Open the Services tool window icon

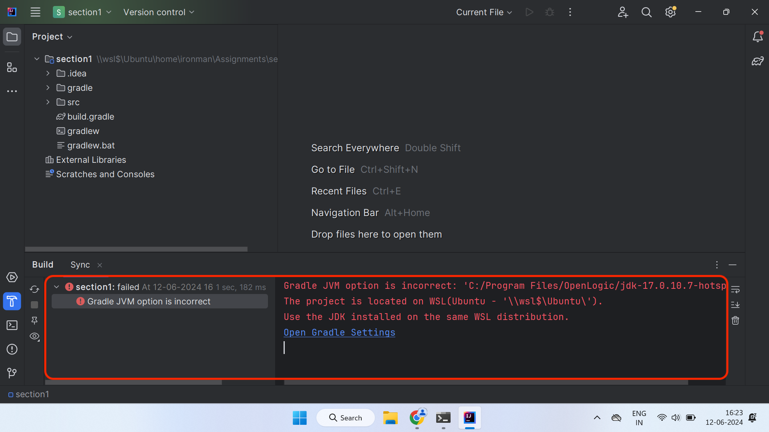(12, 277)
